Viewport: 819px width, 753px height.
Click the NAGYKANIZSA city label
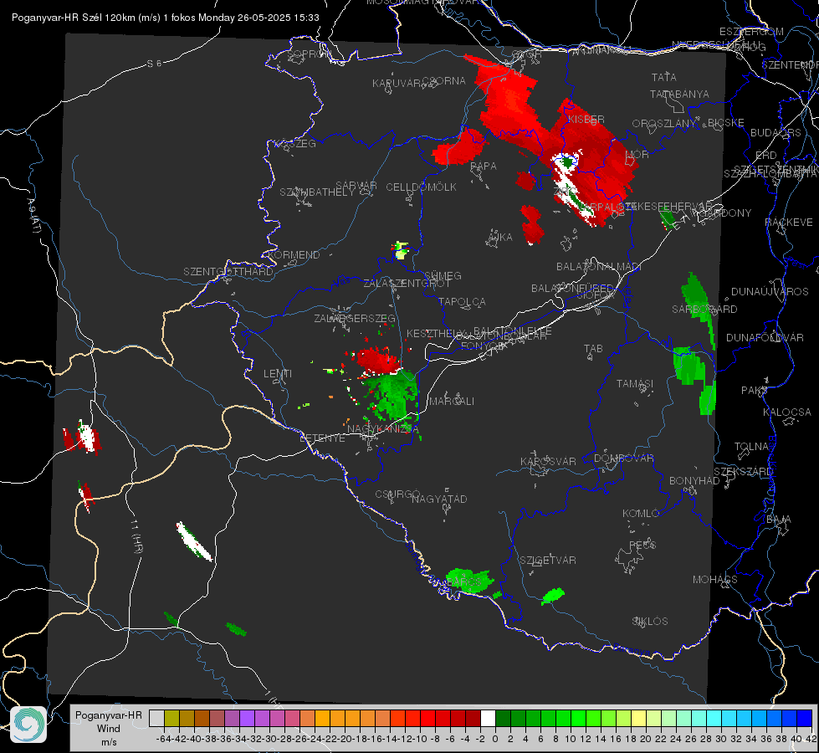[383, 429]
